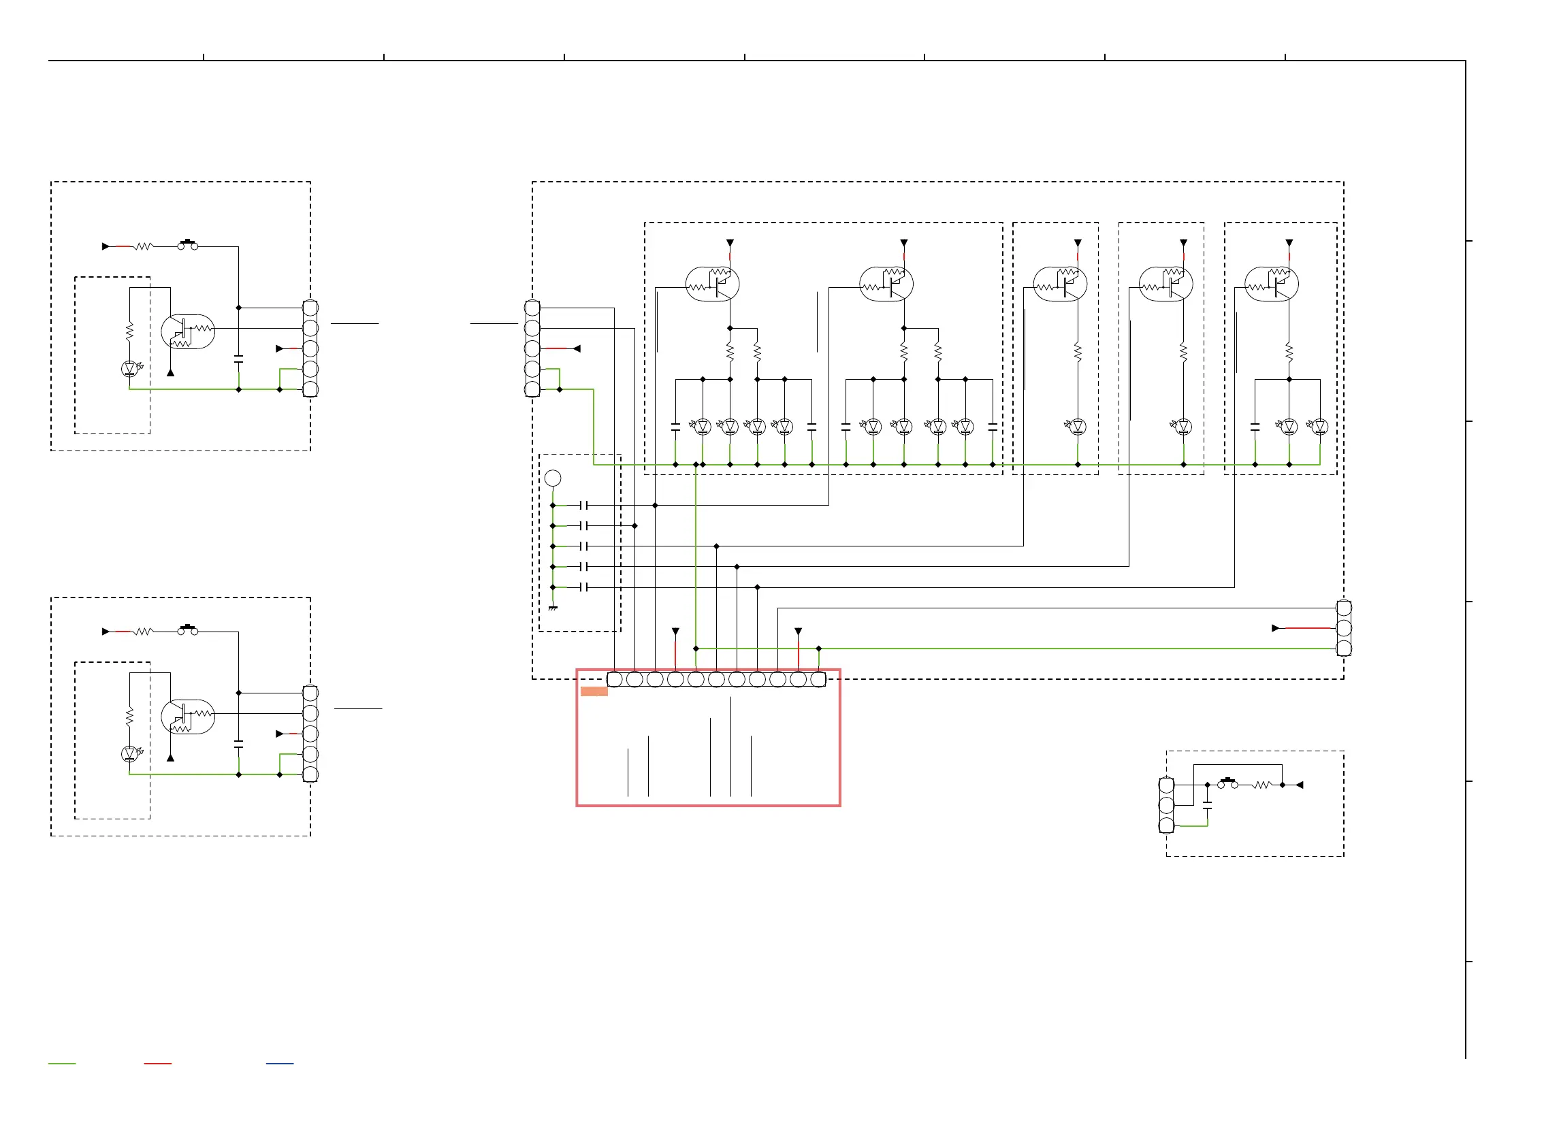Click the first transistor in the wide LED driver block
Screen dimensions: 1544x1146
pos(713,284)
